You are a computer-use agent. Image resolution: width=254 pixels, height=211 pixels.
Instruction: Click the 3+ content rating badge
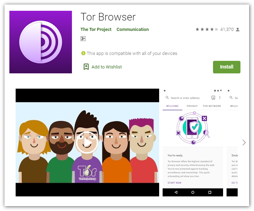(83, 39)
